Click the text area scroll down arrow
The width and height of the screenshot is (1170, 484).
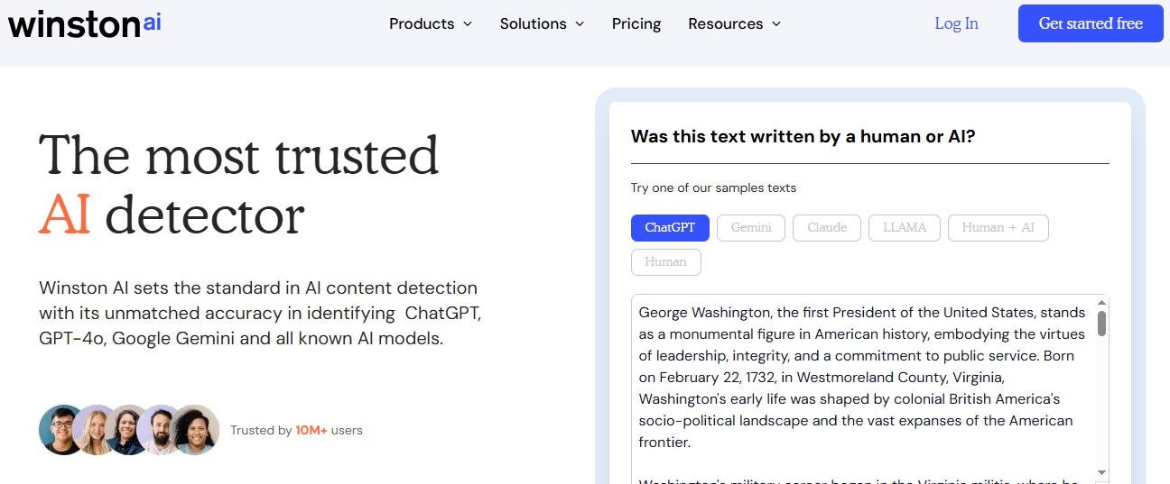pos(1101,472)
